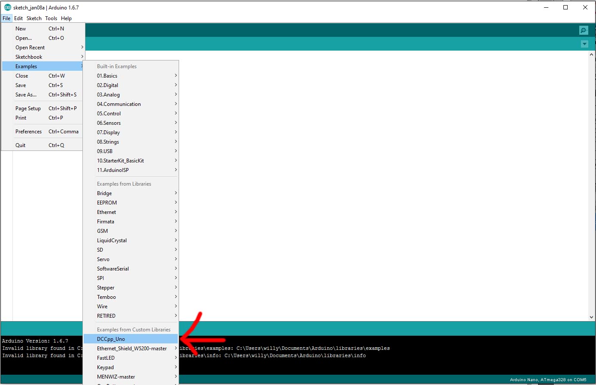
Task: Open the SD library examples
Action: click(131, 250)
